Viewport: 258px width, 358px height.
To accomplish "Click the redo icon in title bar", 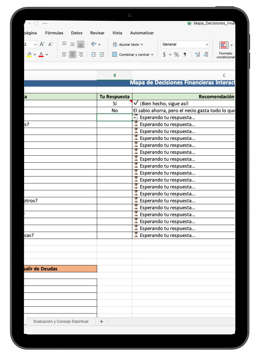I will tap(36, 23).
